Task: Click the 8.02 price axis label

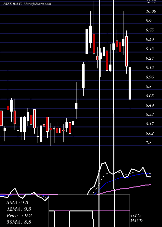Action: [150, 133]
